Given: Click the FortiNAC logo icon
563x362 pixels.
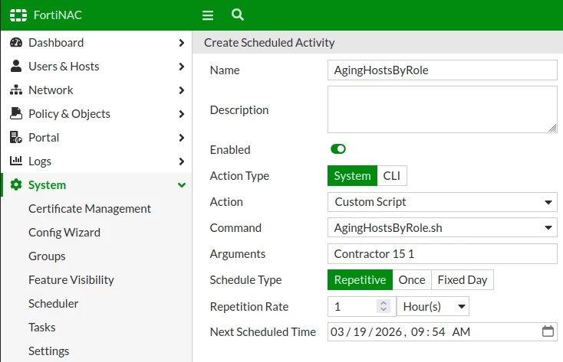Looking at the screenshot, I should [18, 15].
